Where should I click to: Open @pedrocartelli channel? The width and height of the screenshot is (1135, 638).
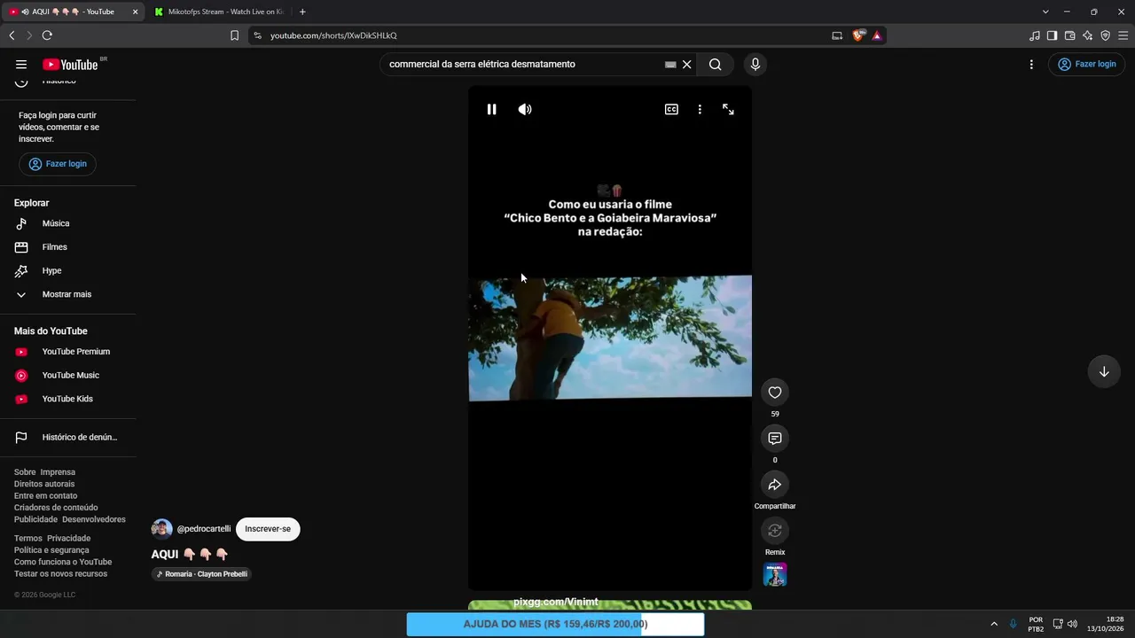click(203, 529)
